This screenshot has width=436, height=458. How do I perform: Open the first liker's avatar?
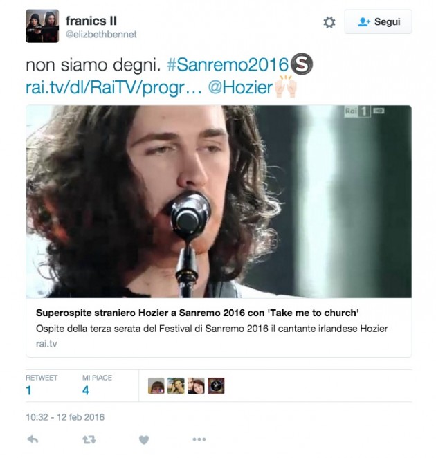click(x=156, y=385)
